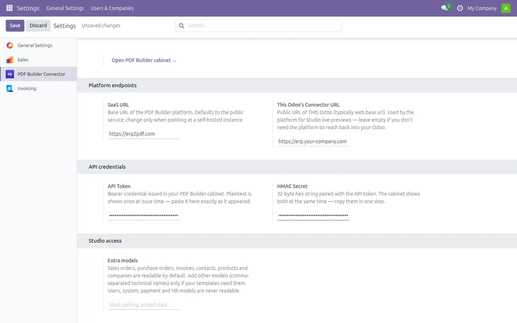Click the PDF Builder Connector sidebar icon

coord(9,74)
